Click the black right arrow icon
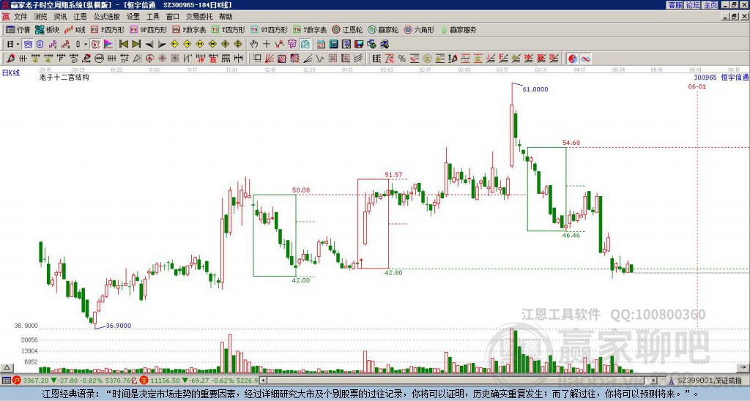Image resolution: width=750 pixels, height=401 pixels. point(162,45)
